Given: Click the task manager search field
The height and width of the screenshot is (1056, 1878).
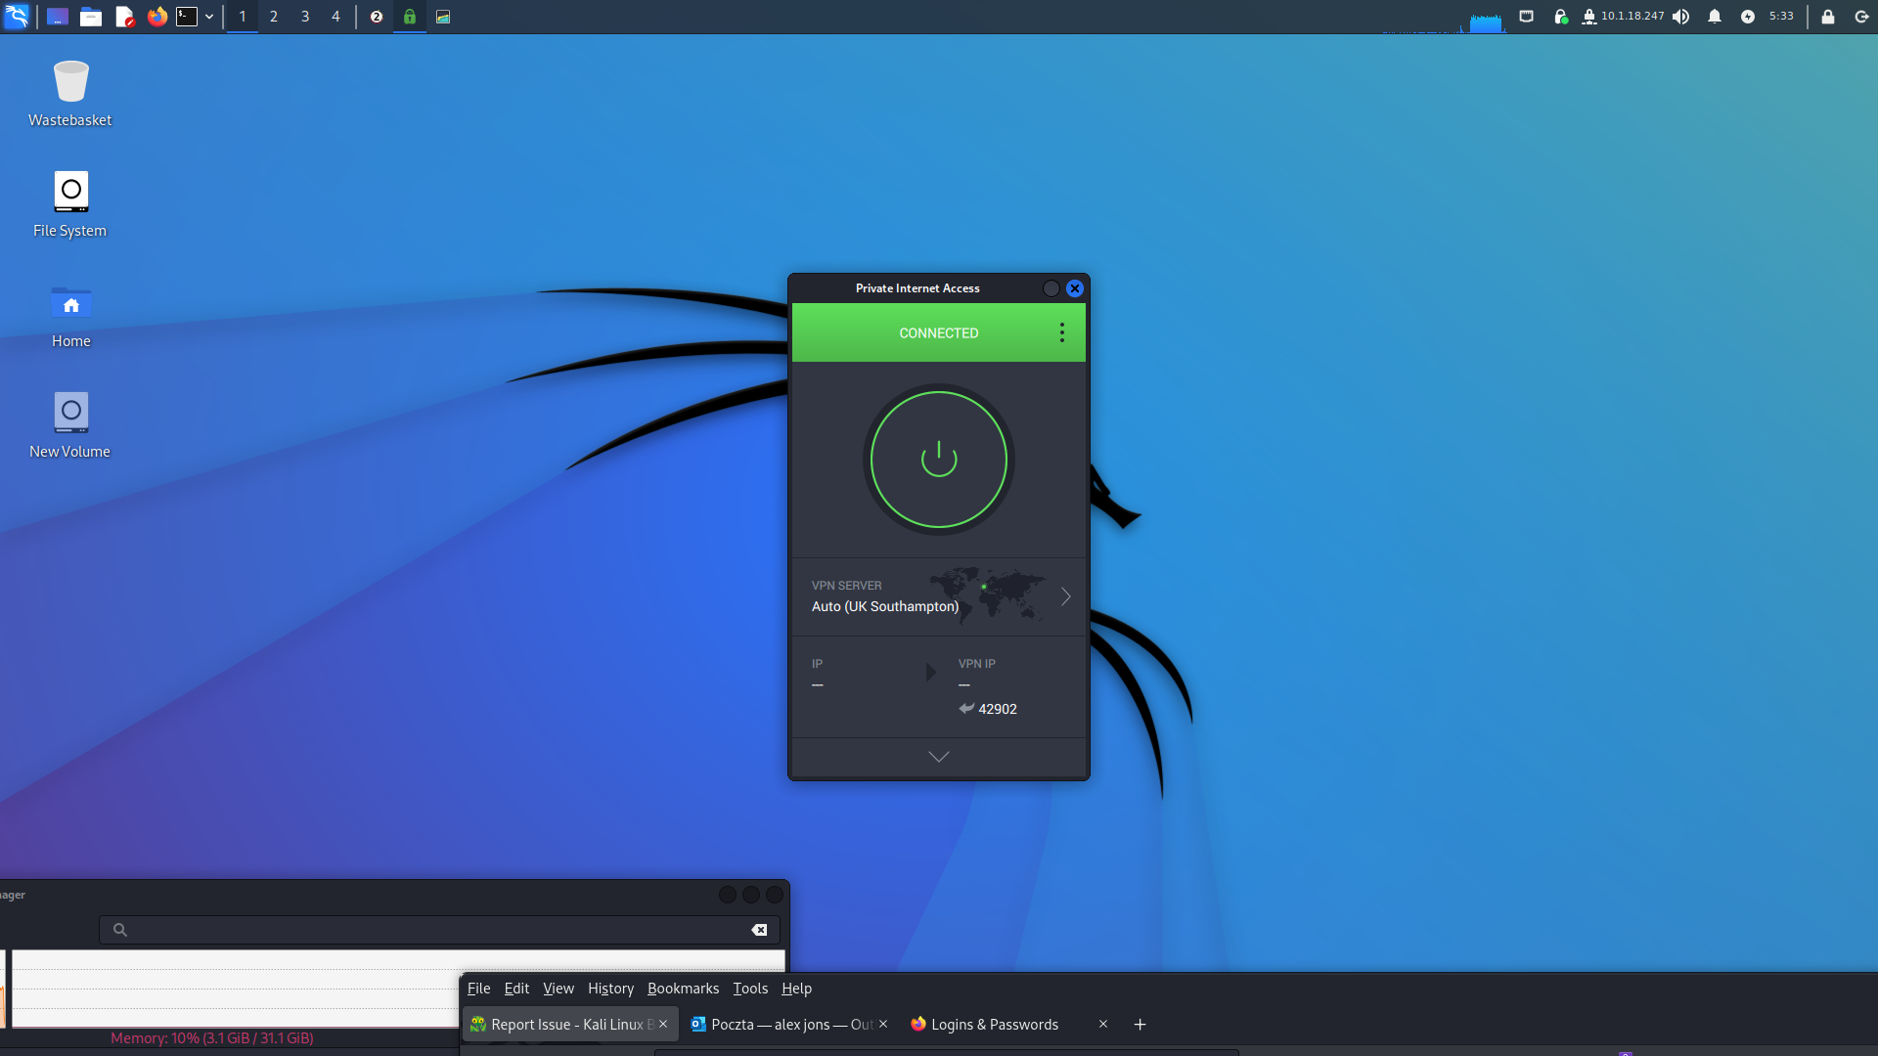Looking at the screenshot, I should pyautogui.click(x=440, y=930).
